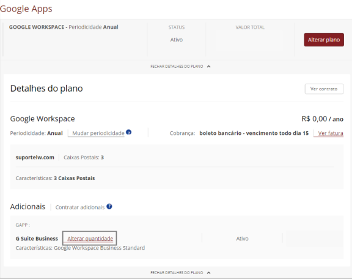
Task: Click the Mudar periodicidade link
Action: 98,133
